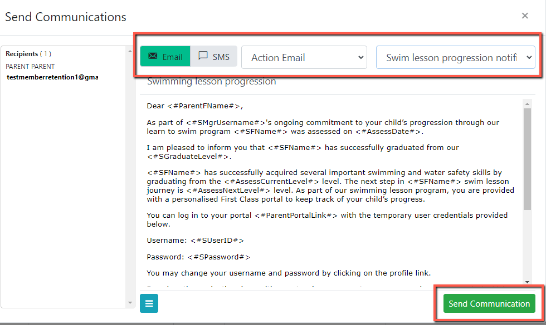The height and width of the screenshot is (325, 546).
Task: Click the recipients panel scrollbar track
Action: click(130, 177)
